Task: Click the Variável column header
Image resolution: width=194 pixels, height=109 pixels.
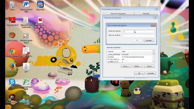Action: click(x=114, y=51)
